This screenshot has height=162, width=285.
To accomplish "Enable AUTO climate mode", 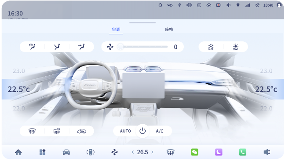I will coord(125,131).
